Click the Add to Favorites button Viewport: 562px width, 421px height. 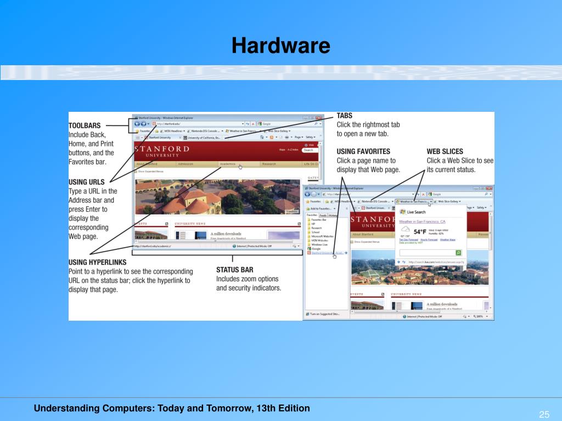(319, 208)
